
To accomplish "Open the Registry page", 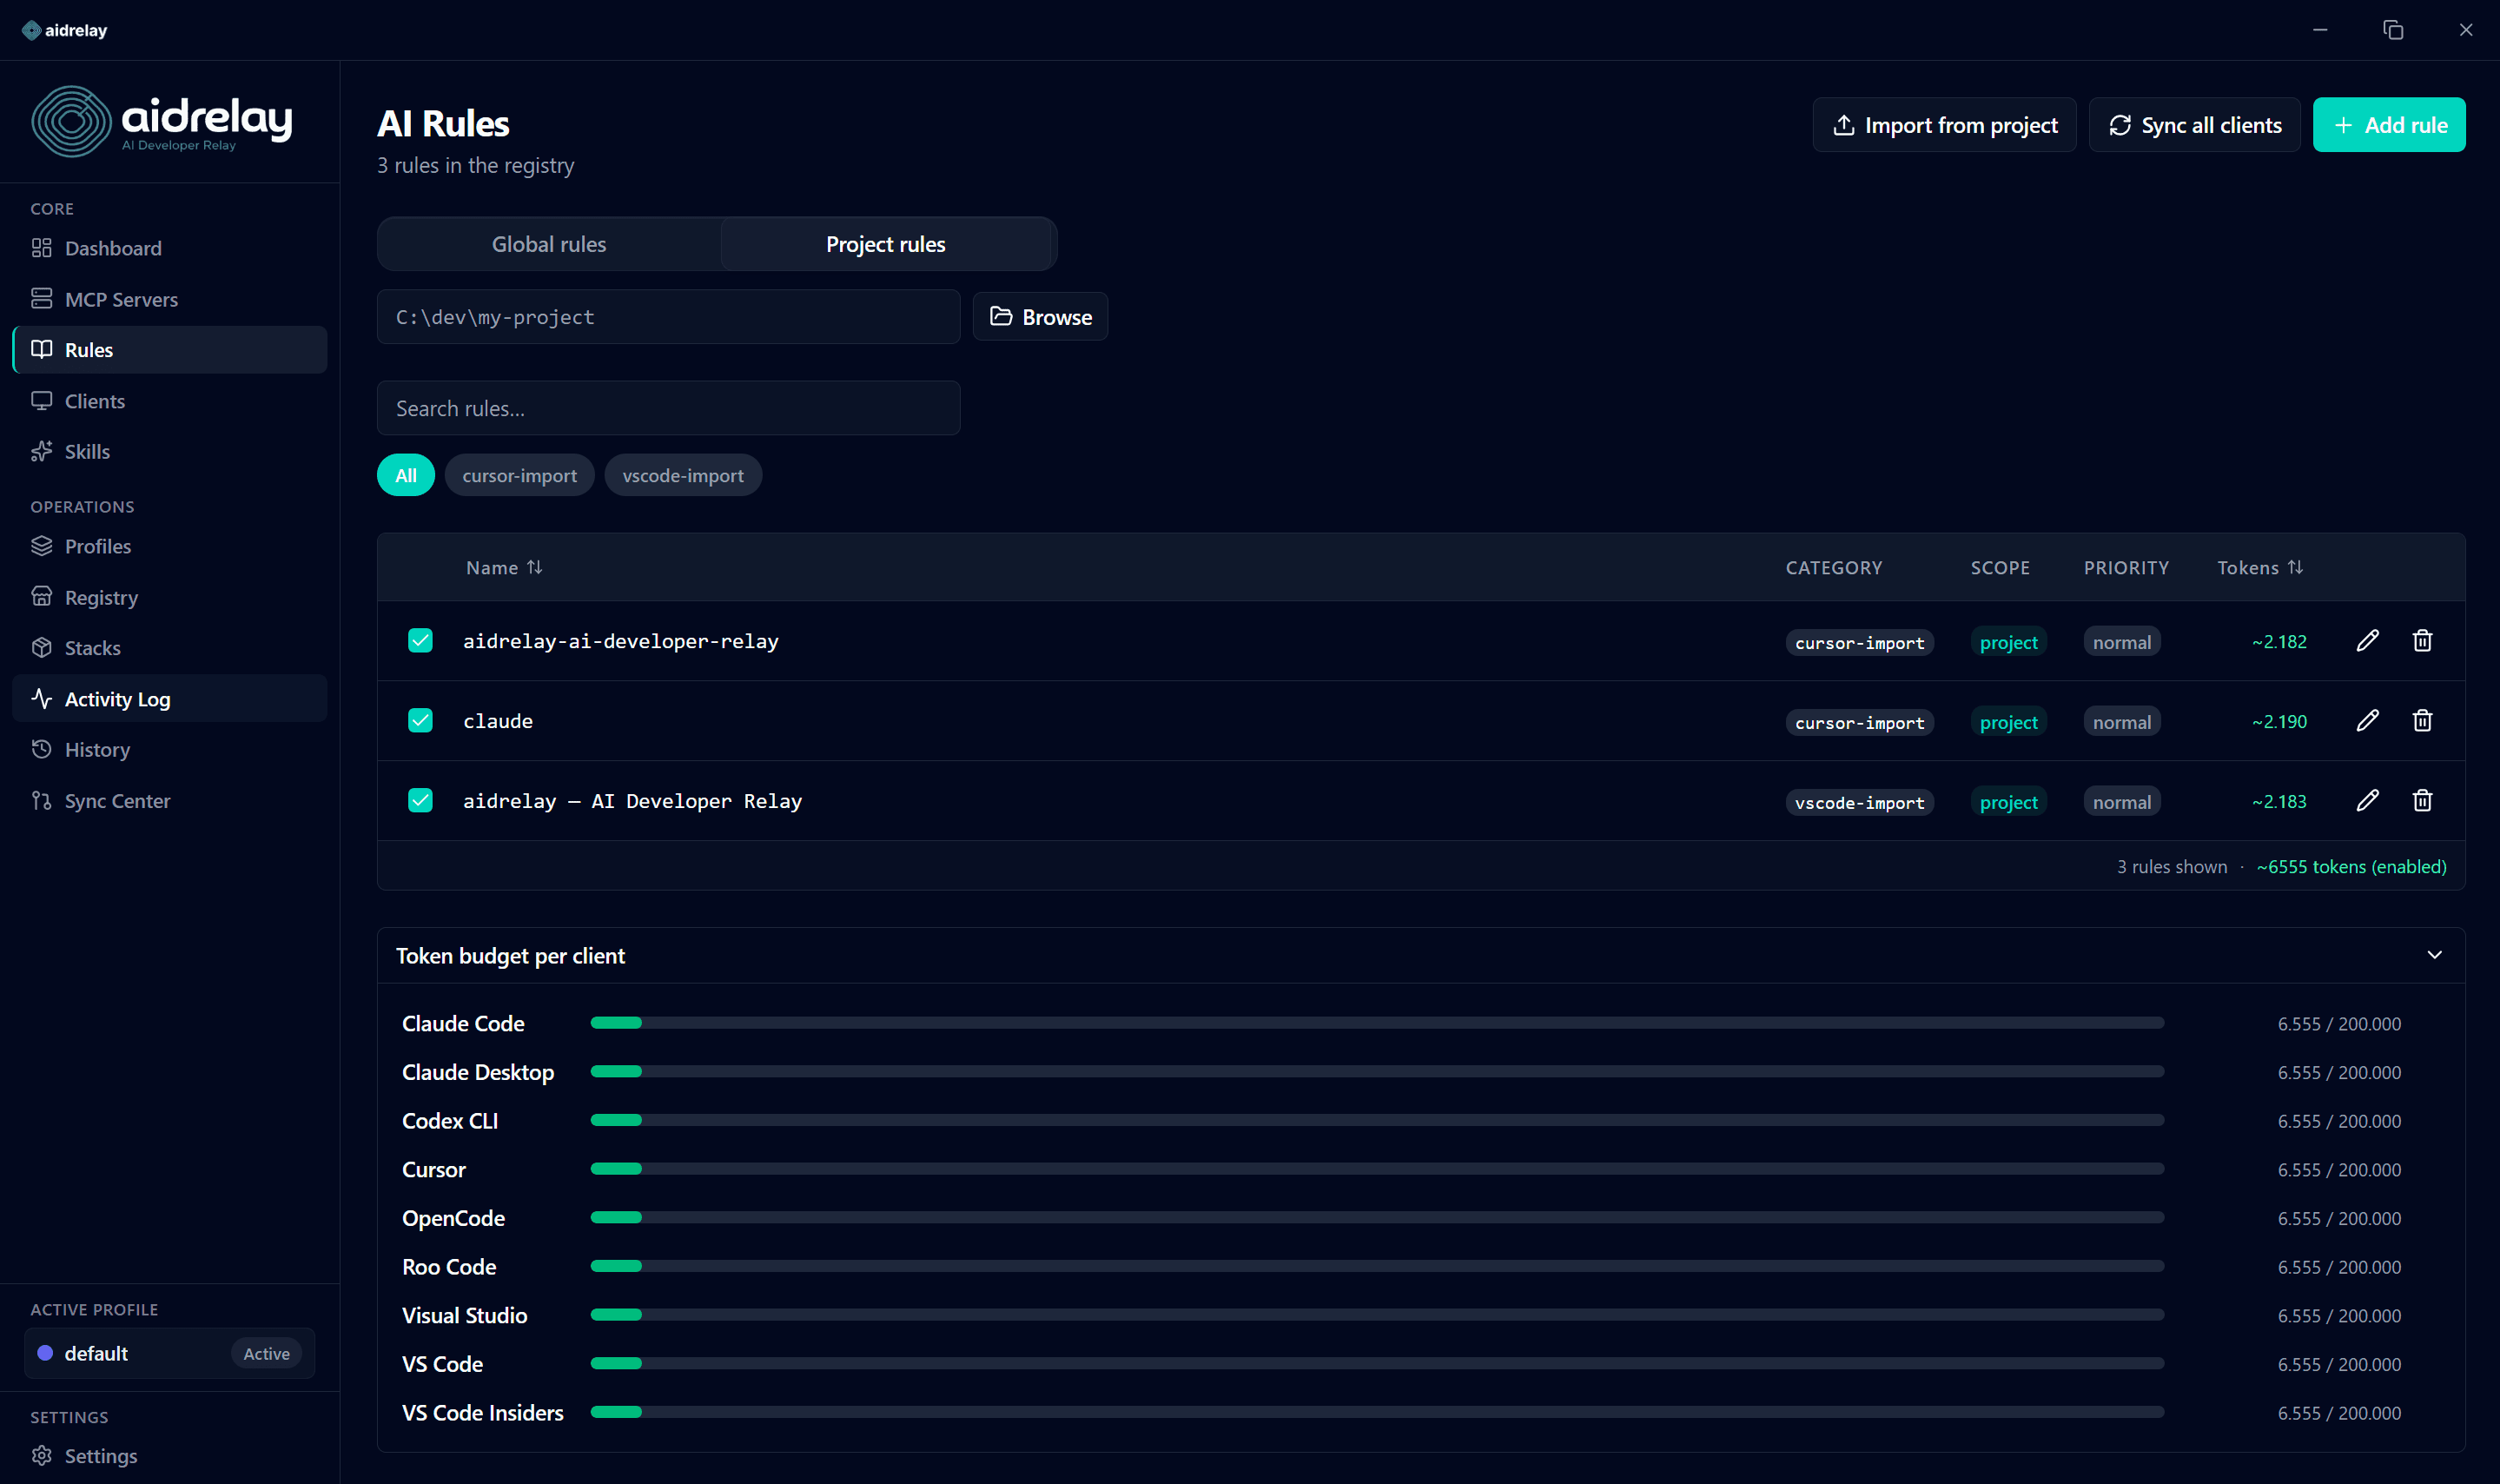I will tap(169, 597).
